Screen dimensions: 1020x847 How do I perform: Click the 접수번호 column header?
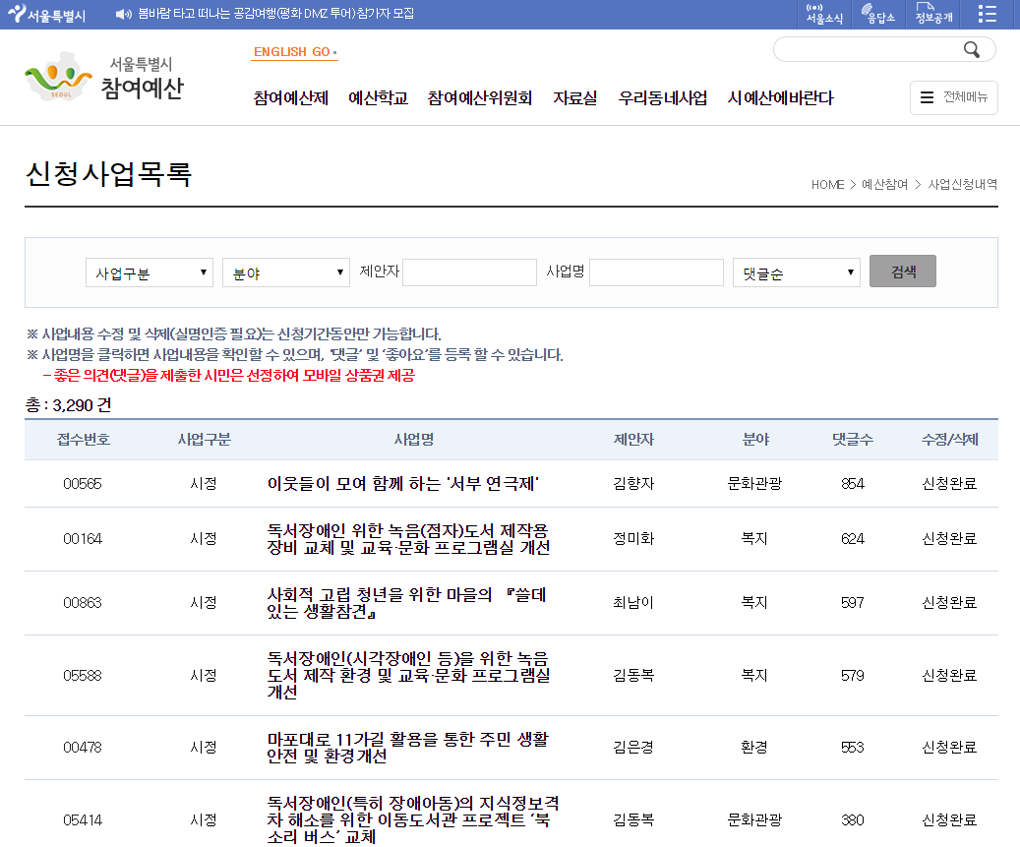84,440
